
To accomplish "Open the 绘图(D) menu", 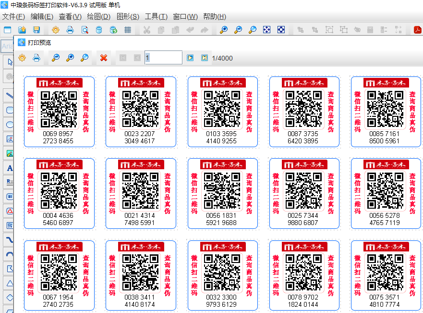I will tap(99, 16).
